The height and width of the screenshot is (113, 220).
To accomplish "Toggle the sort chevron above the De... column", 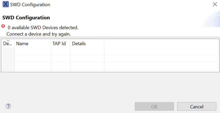I will tap(8, 40).
